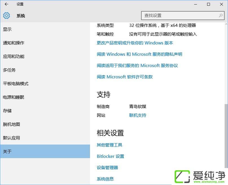The image size is (228, 185).
Task: Open 设备管理器 from related settings
Action: coord(107,168)
